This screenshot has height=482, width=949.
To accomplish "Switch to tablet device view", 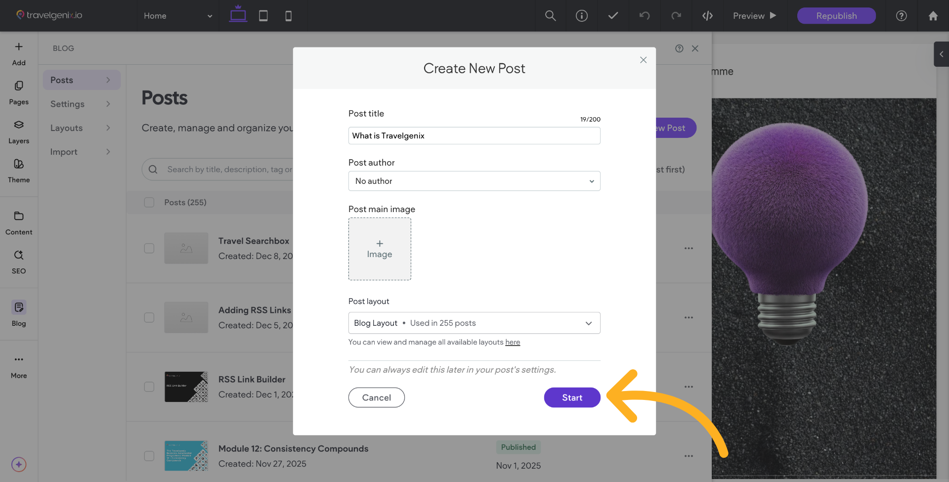I will coord(263,16).
